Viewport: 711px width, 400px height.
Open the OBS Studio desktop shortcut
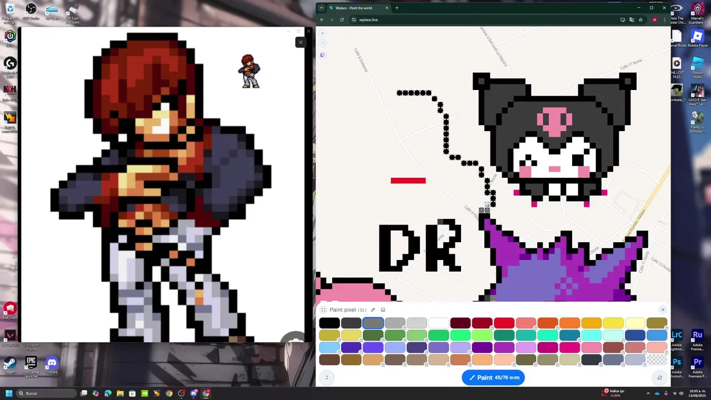pyautogui.click(x=31, y=11)
